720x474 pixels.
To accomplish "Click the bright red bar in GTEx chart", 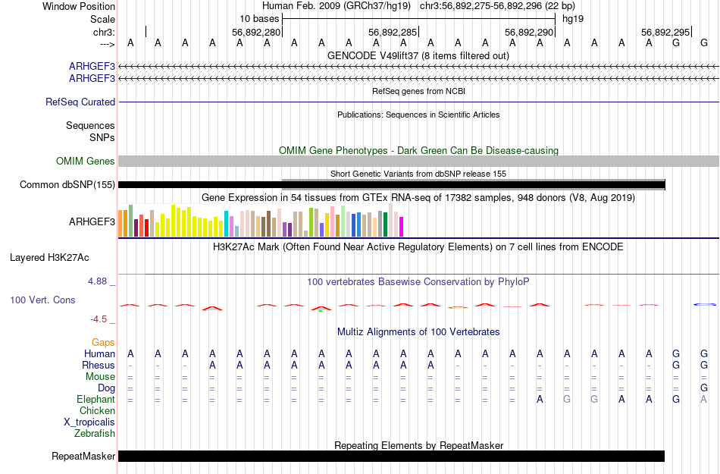I will pyautogui.click(x=146, y=228).
